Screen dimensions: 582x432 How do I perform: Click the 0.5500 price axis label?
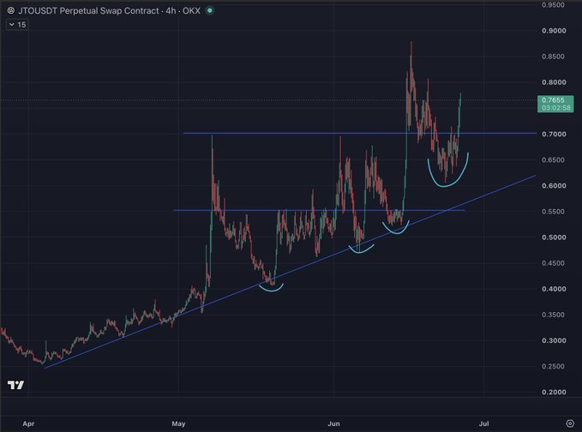click(554, 212)
